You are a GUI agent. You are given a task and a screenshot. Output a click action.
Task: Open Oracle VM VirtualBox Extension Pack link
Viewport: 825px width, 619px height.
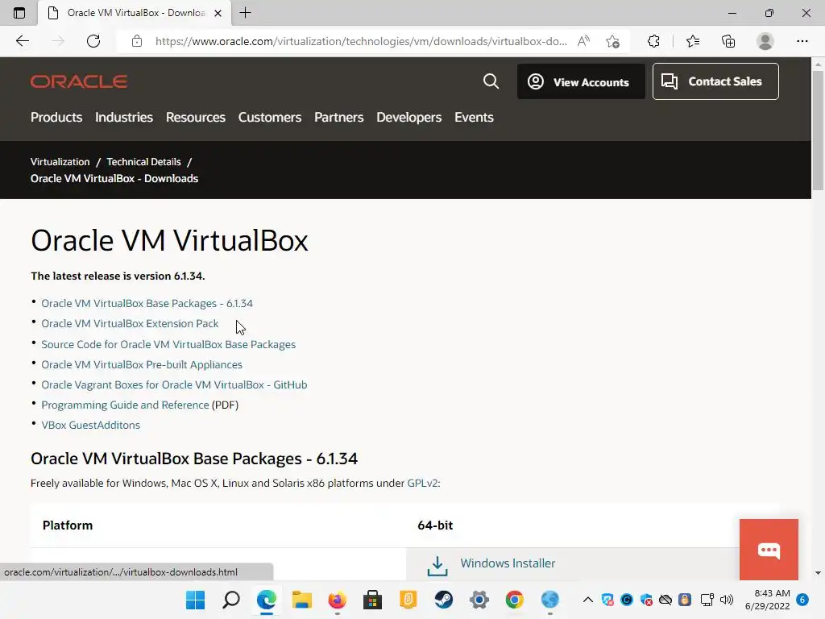(130, 324)
